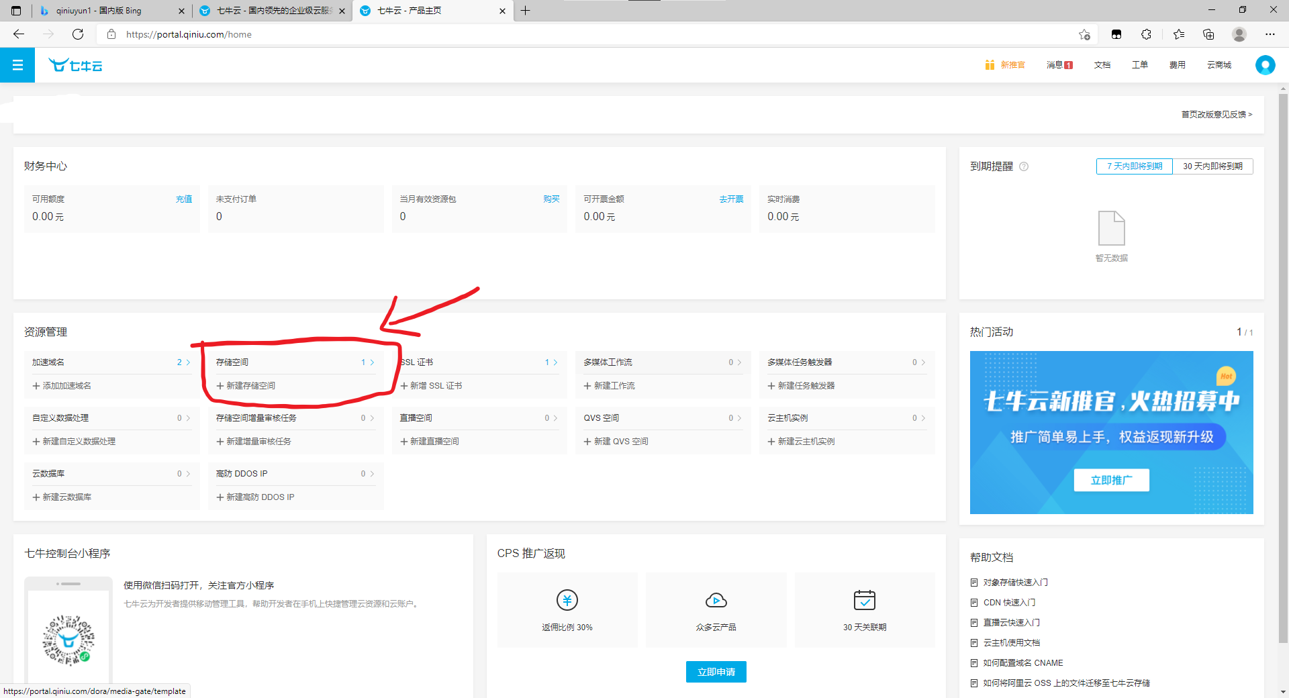The image size is (1289, 698).
Task: Click 新建直播空间 plus link
Action: pos(430,442)
